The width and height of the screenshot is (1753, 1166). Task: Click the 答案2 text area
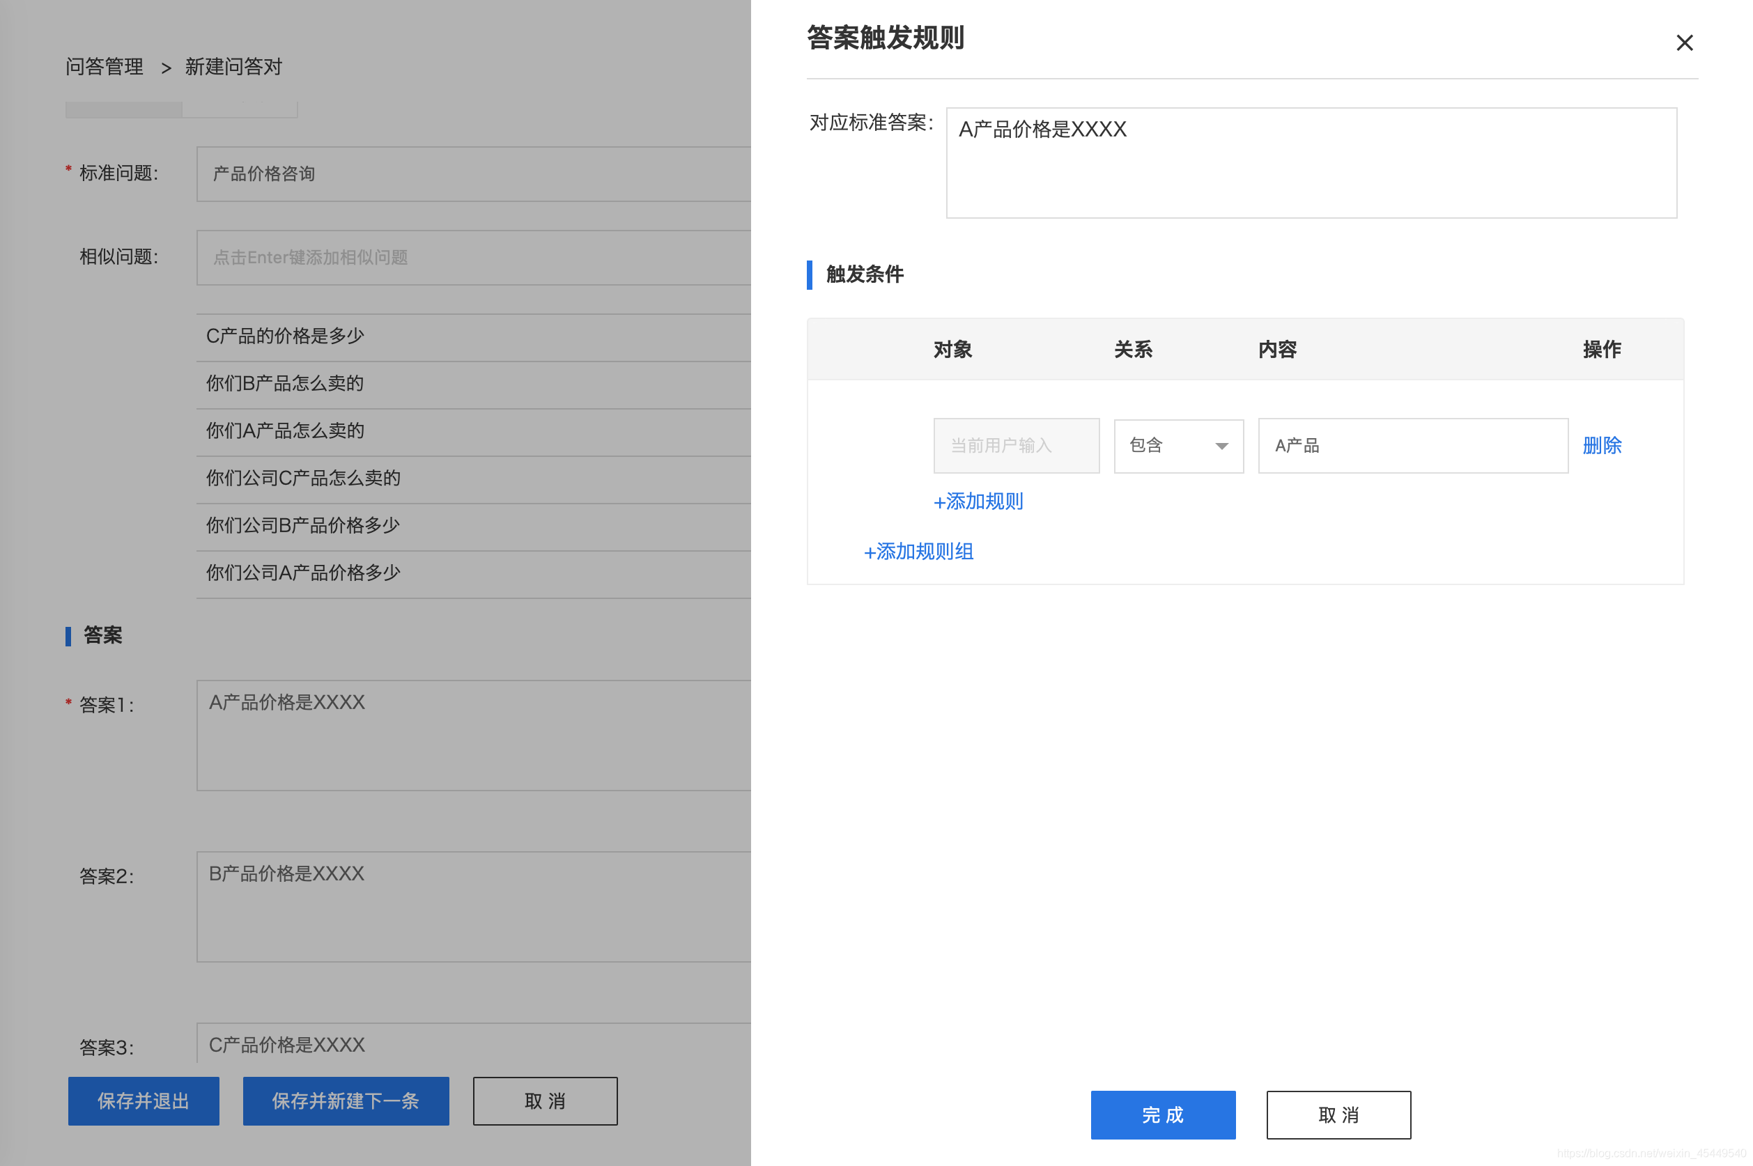(x=473, y=905)
